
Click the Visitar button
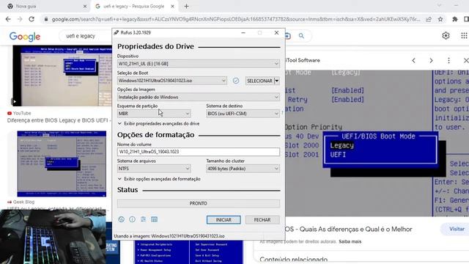point(457,229)
